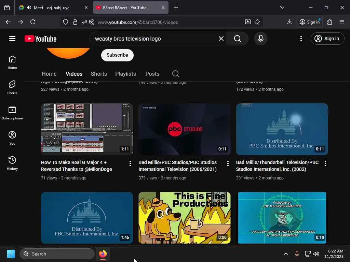Image resolution: width=350 pixels, height=262 pixels.
Task: Open History in the sidebar
Action: tap(12, 163)
